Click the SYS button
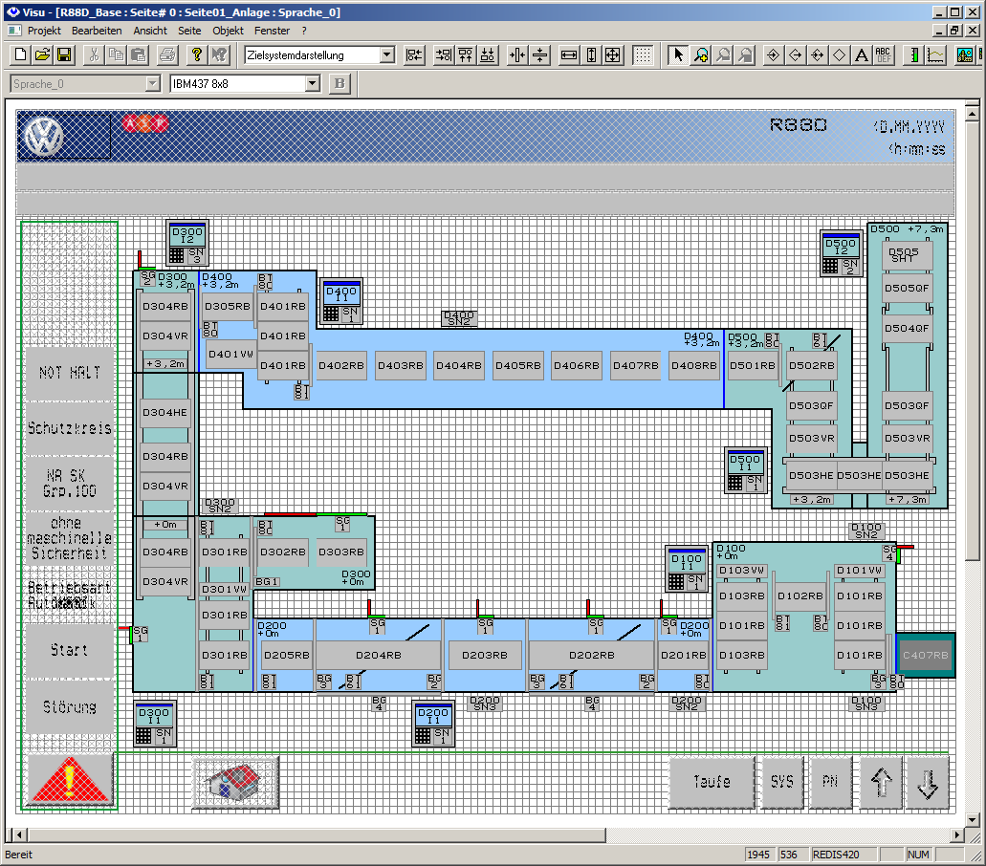Image resolution: width=986 pixels, height=866 pixels. pos(781,781)
